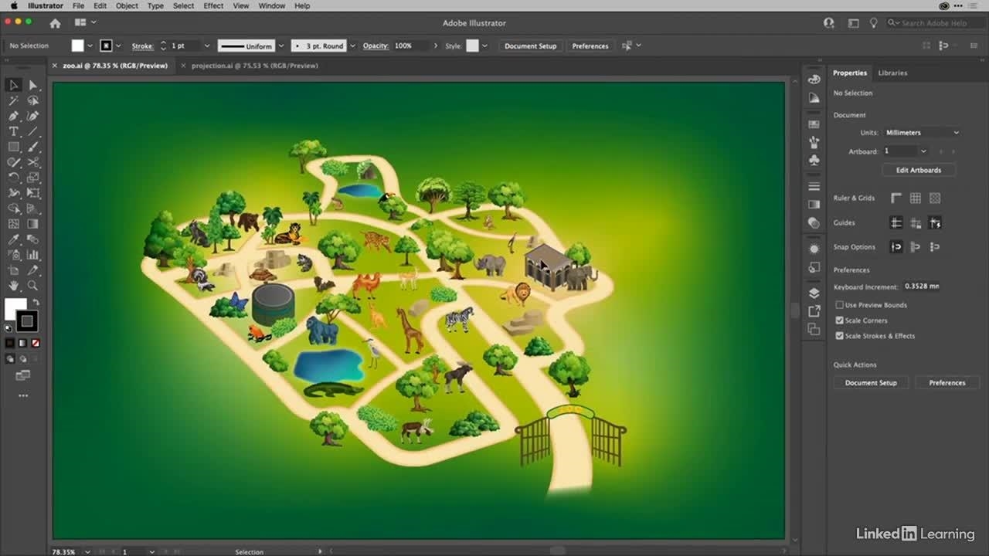Show the grid in Ruler & Grids
Viewport: 989px width, 556px height.
tap(915, 198)
